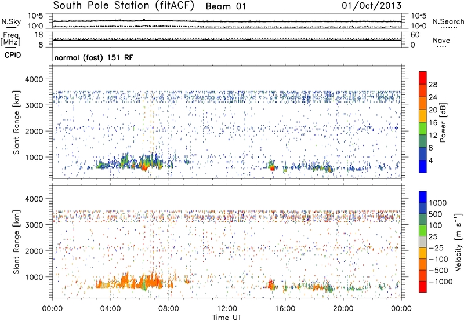Image resolution: width=464 pixels, height=321 pixels.
Task: Click the 3000 tick in the power panel
Action: pyautogui.click(x=34, y=105)
